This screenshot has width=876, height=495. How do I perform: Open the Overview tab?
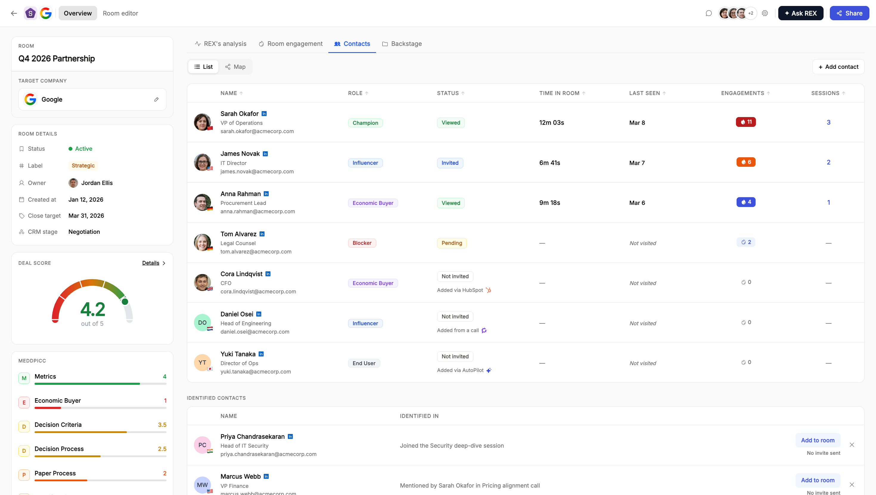coord(78,13)
